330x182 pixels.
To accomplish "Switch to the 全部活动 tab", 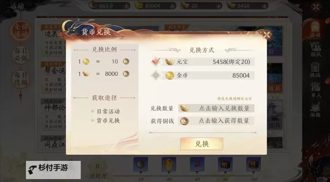I will pos(20,31).
